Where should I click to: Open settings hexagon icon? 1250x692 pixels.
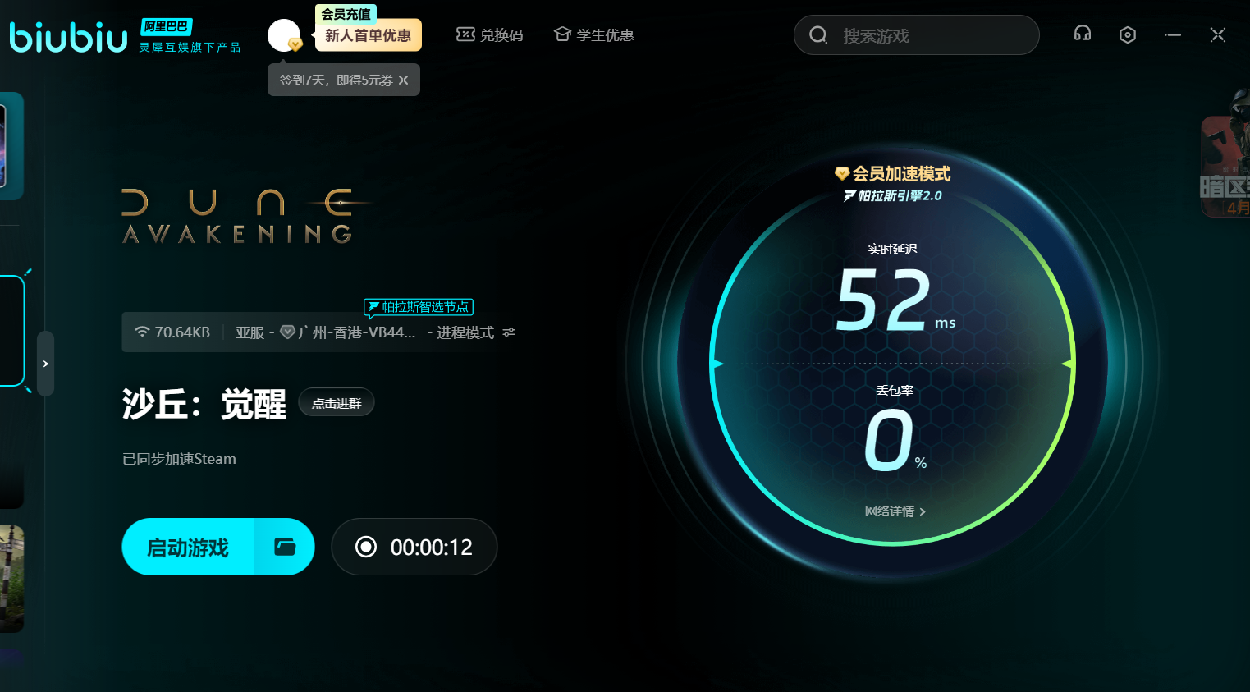(1128, 34)
